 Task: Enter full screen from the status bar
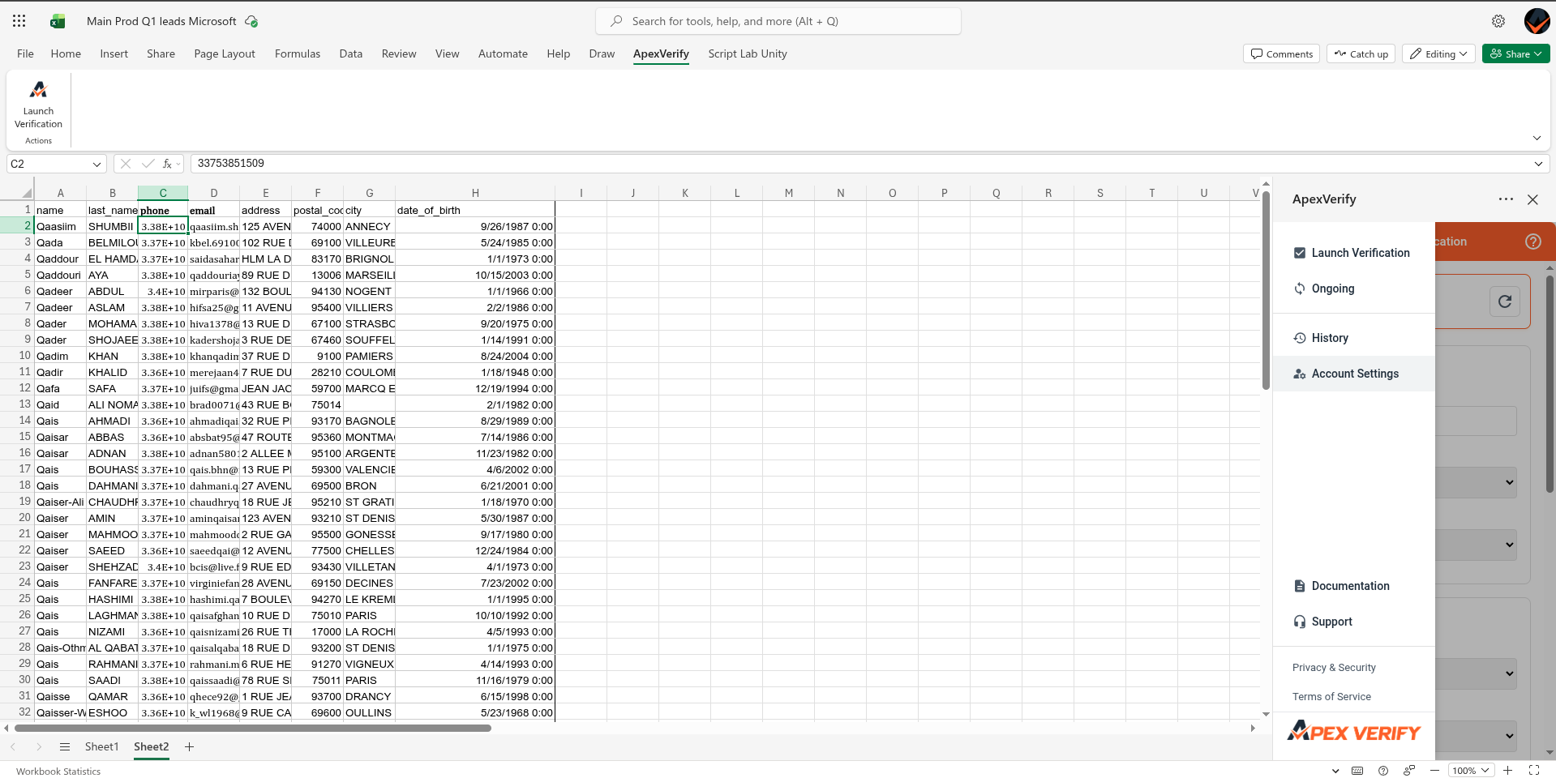1532,771
